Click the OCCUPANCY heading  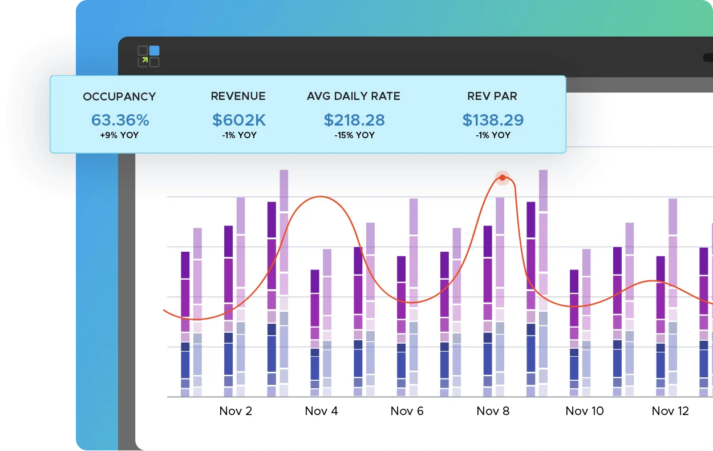119,96
